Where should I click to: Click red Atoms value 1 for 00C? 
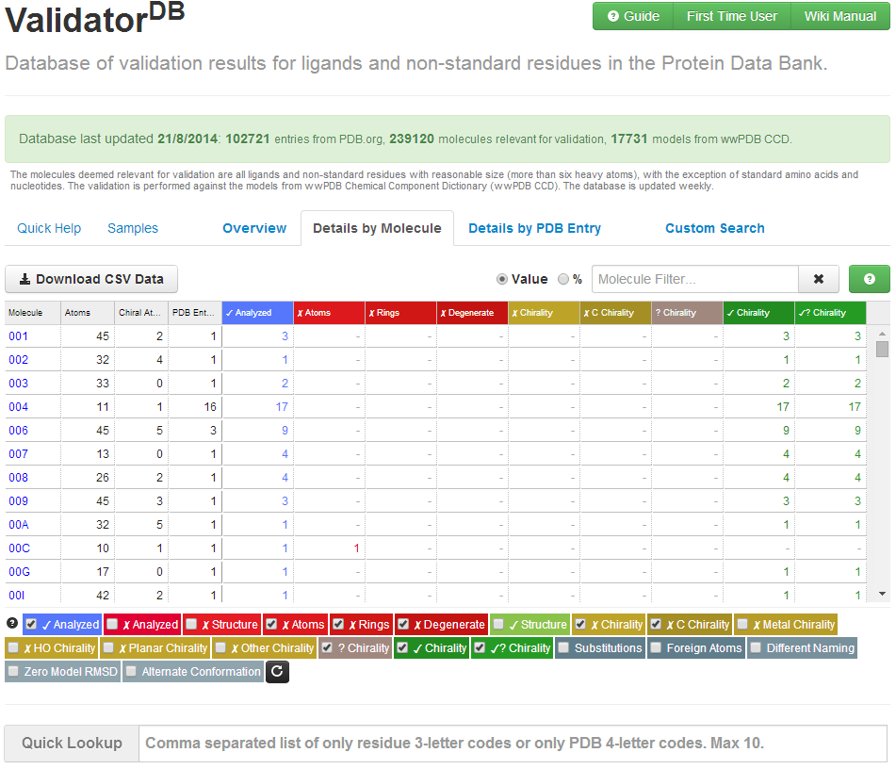(356, 548)
